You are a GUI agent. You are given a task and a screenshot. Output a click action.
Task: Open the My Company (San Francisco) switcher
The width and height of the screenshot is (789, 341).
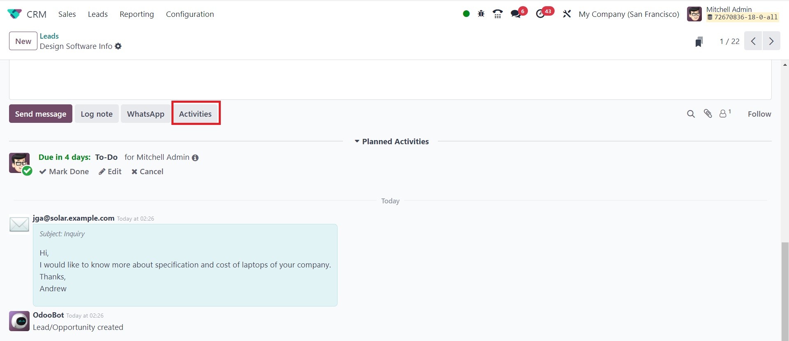point(629,14)
